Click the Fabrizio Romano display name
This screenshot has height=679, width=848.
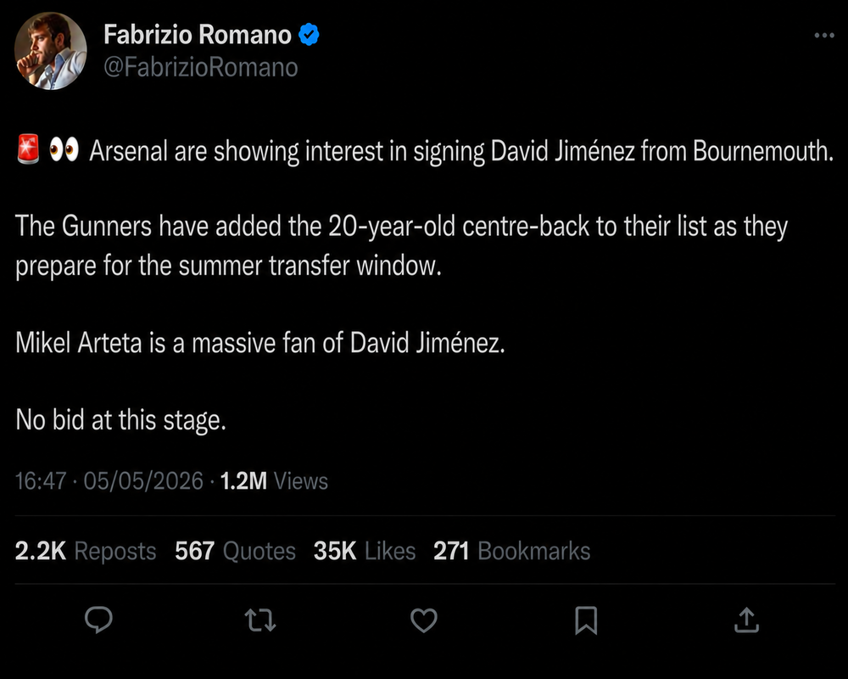pyautogui.click(x=198, y=35)
